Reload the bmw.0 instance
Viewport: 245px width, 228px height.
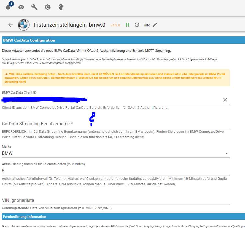click(137, 25)
